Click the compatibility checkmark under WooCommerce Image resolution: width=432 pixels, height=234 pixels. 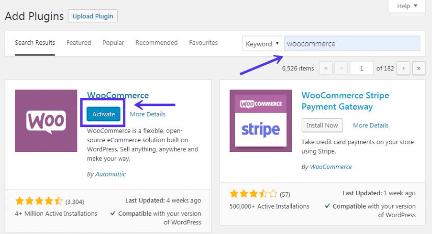tap(113, 213)
